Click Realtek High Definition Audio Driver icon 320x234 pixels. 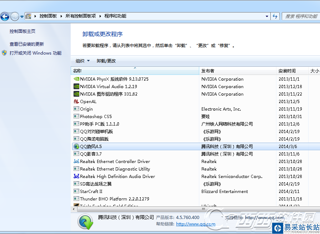[x=76, y=176]
